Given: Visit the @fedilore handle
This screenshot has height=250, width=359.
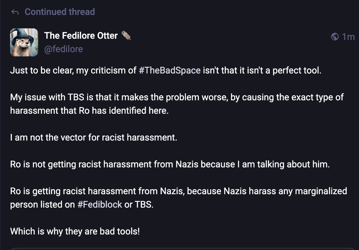Looking at the screenshot, I should (63, 49).
